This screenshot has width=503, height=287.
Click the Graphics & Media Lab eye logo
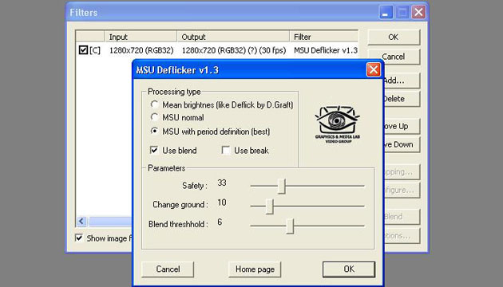[x=338, y=124]
